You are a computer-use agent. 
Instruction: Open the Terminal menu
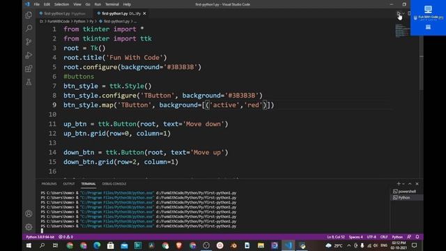112,4
